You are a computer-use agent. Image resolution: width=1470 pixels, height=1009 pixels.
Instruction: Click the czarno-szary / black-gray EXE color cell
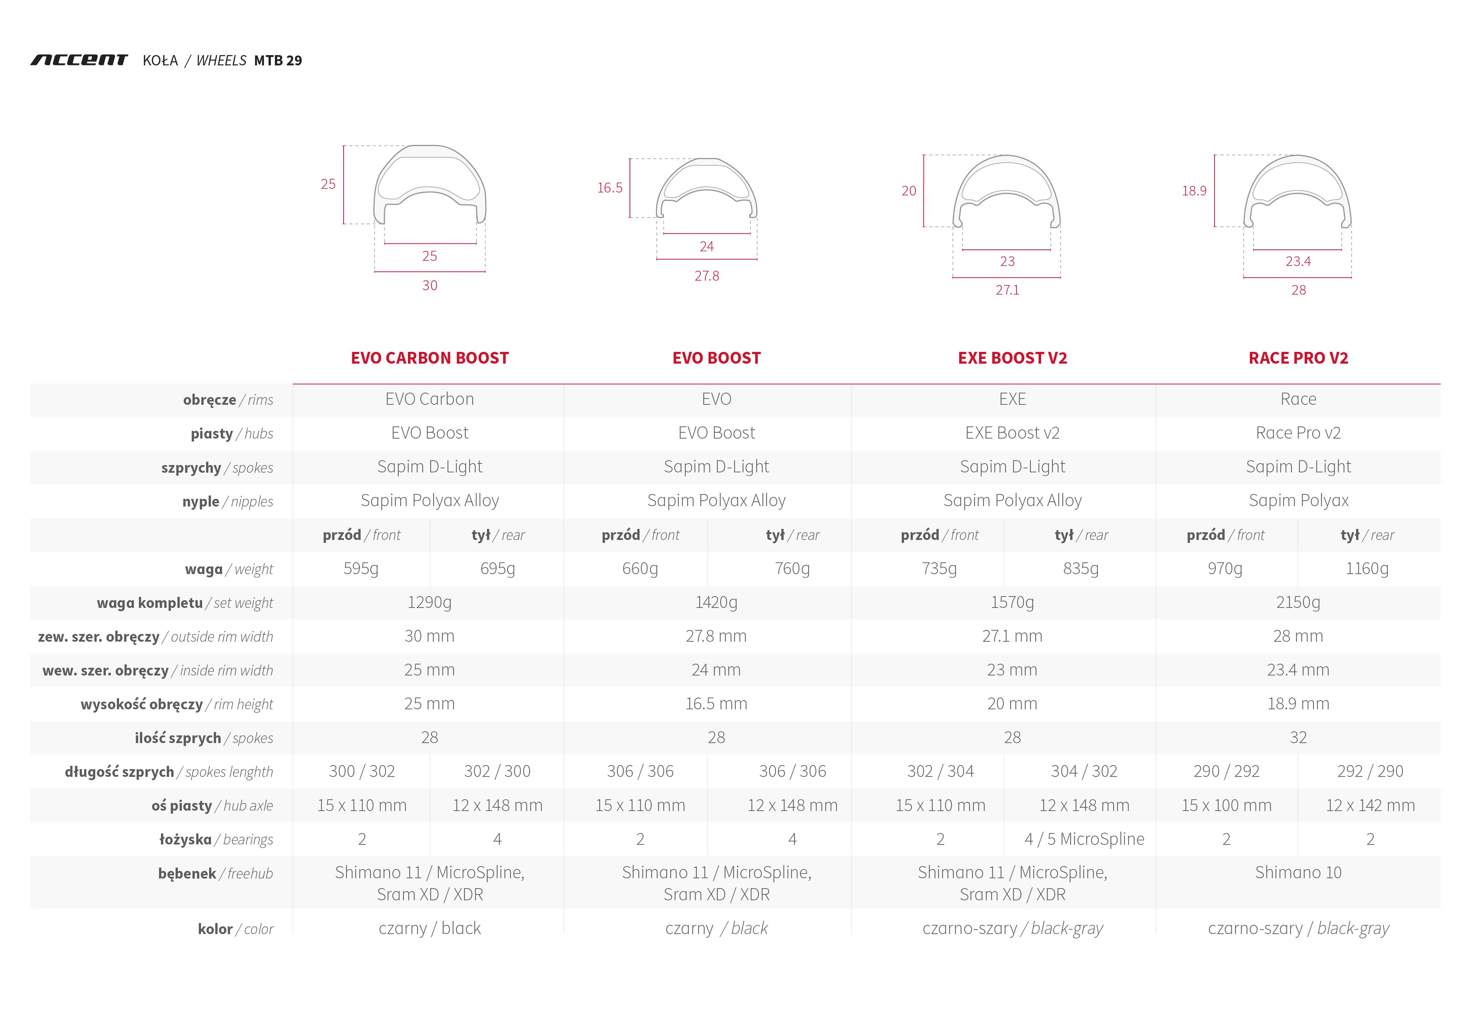pos(1012,928)
